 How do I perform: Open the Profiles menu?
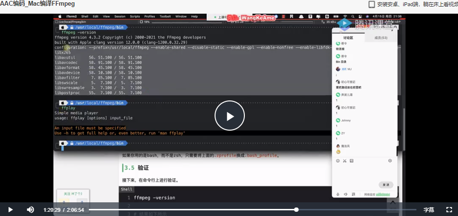pos(149,17)
